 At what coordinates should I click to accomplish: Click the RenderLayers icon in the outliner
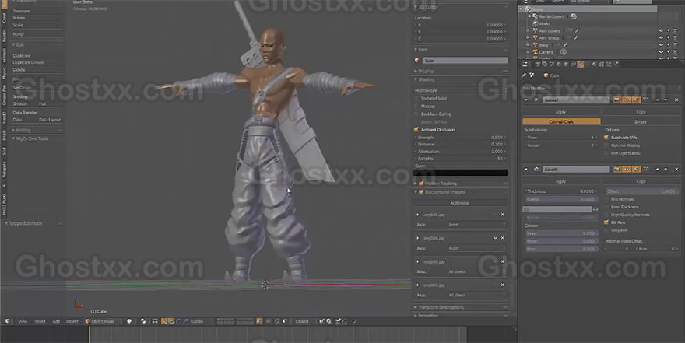pos(536,16)
